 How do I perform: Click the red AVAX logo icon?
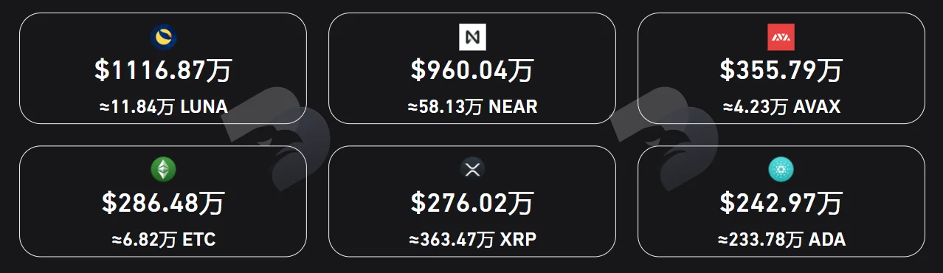781,37
